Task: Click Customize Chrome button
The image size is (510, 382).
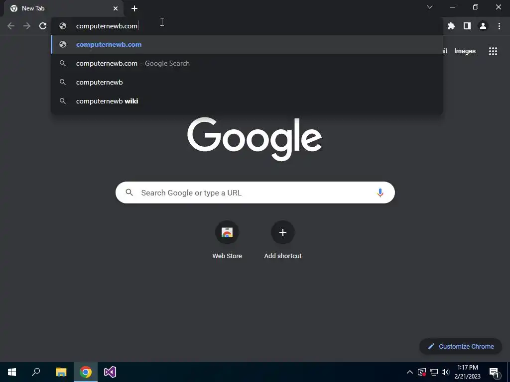Action: click(461, 346)
